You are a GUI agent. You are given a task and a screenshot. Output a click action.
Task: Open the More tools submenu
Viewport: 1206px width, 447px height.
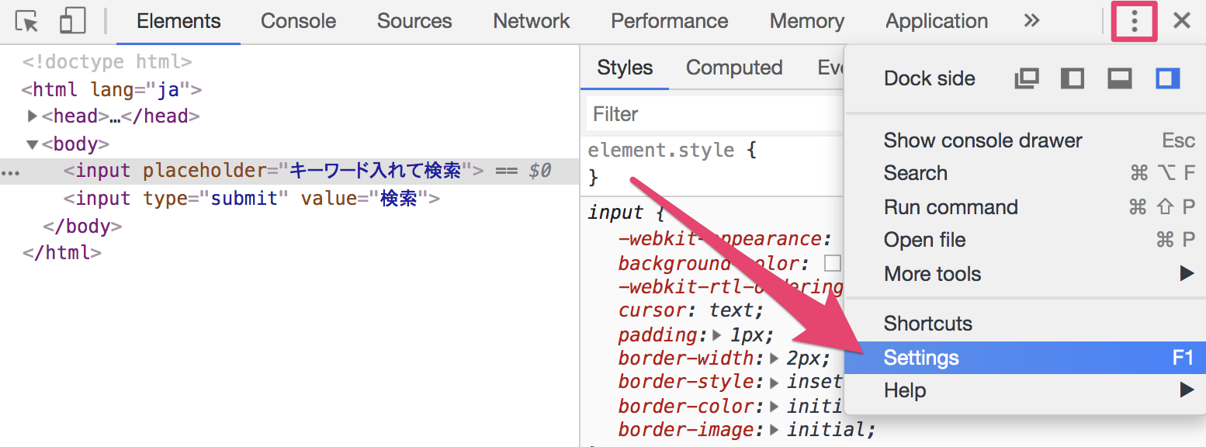(932, 274)
